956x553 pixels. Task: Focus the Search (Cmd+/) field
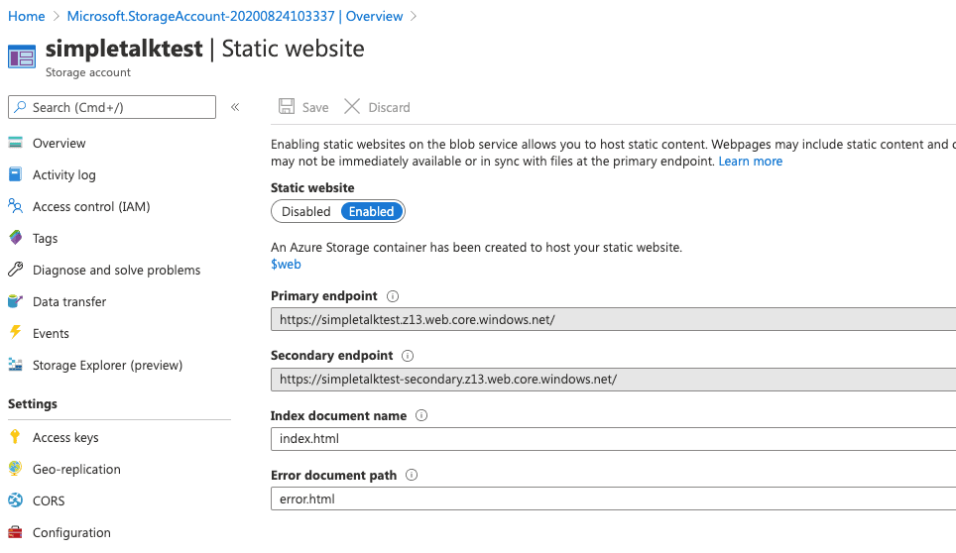tap(112, 107)
